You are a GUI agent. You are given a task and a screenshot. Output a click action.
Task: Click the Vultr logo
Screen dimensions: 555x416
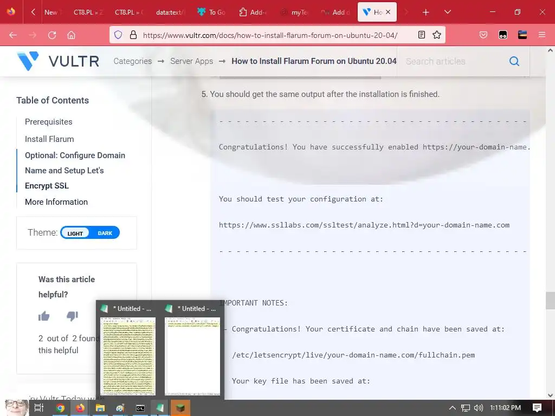point(58,61)
